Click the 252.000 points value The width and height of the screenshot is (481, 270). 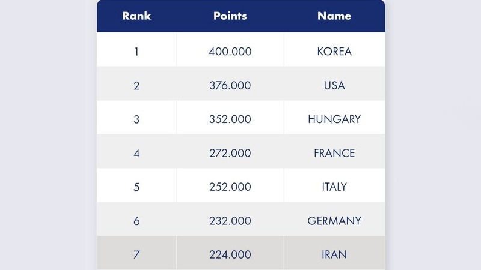pos(230,187)
